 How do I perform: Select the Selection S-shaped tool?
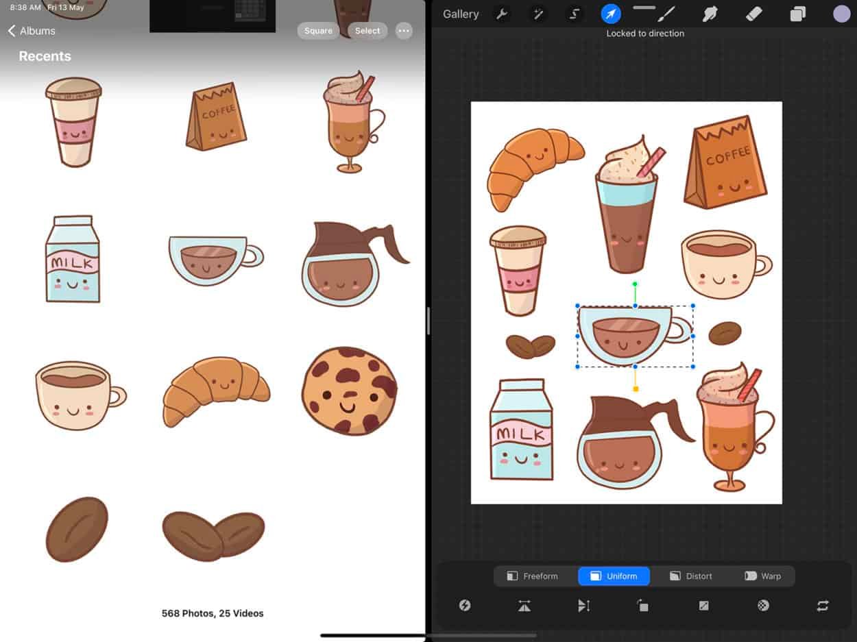(x=575, y=14)
